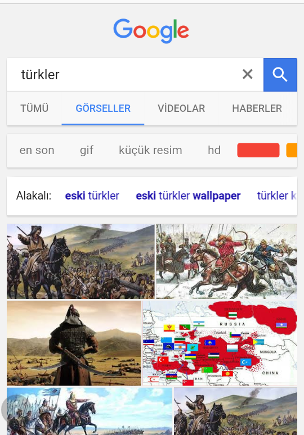Go to the HABERLER tab

point(257,108)
